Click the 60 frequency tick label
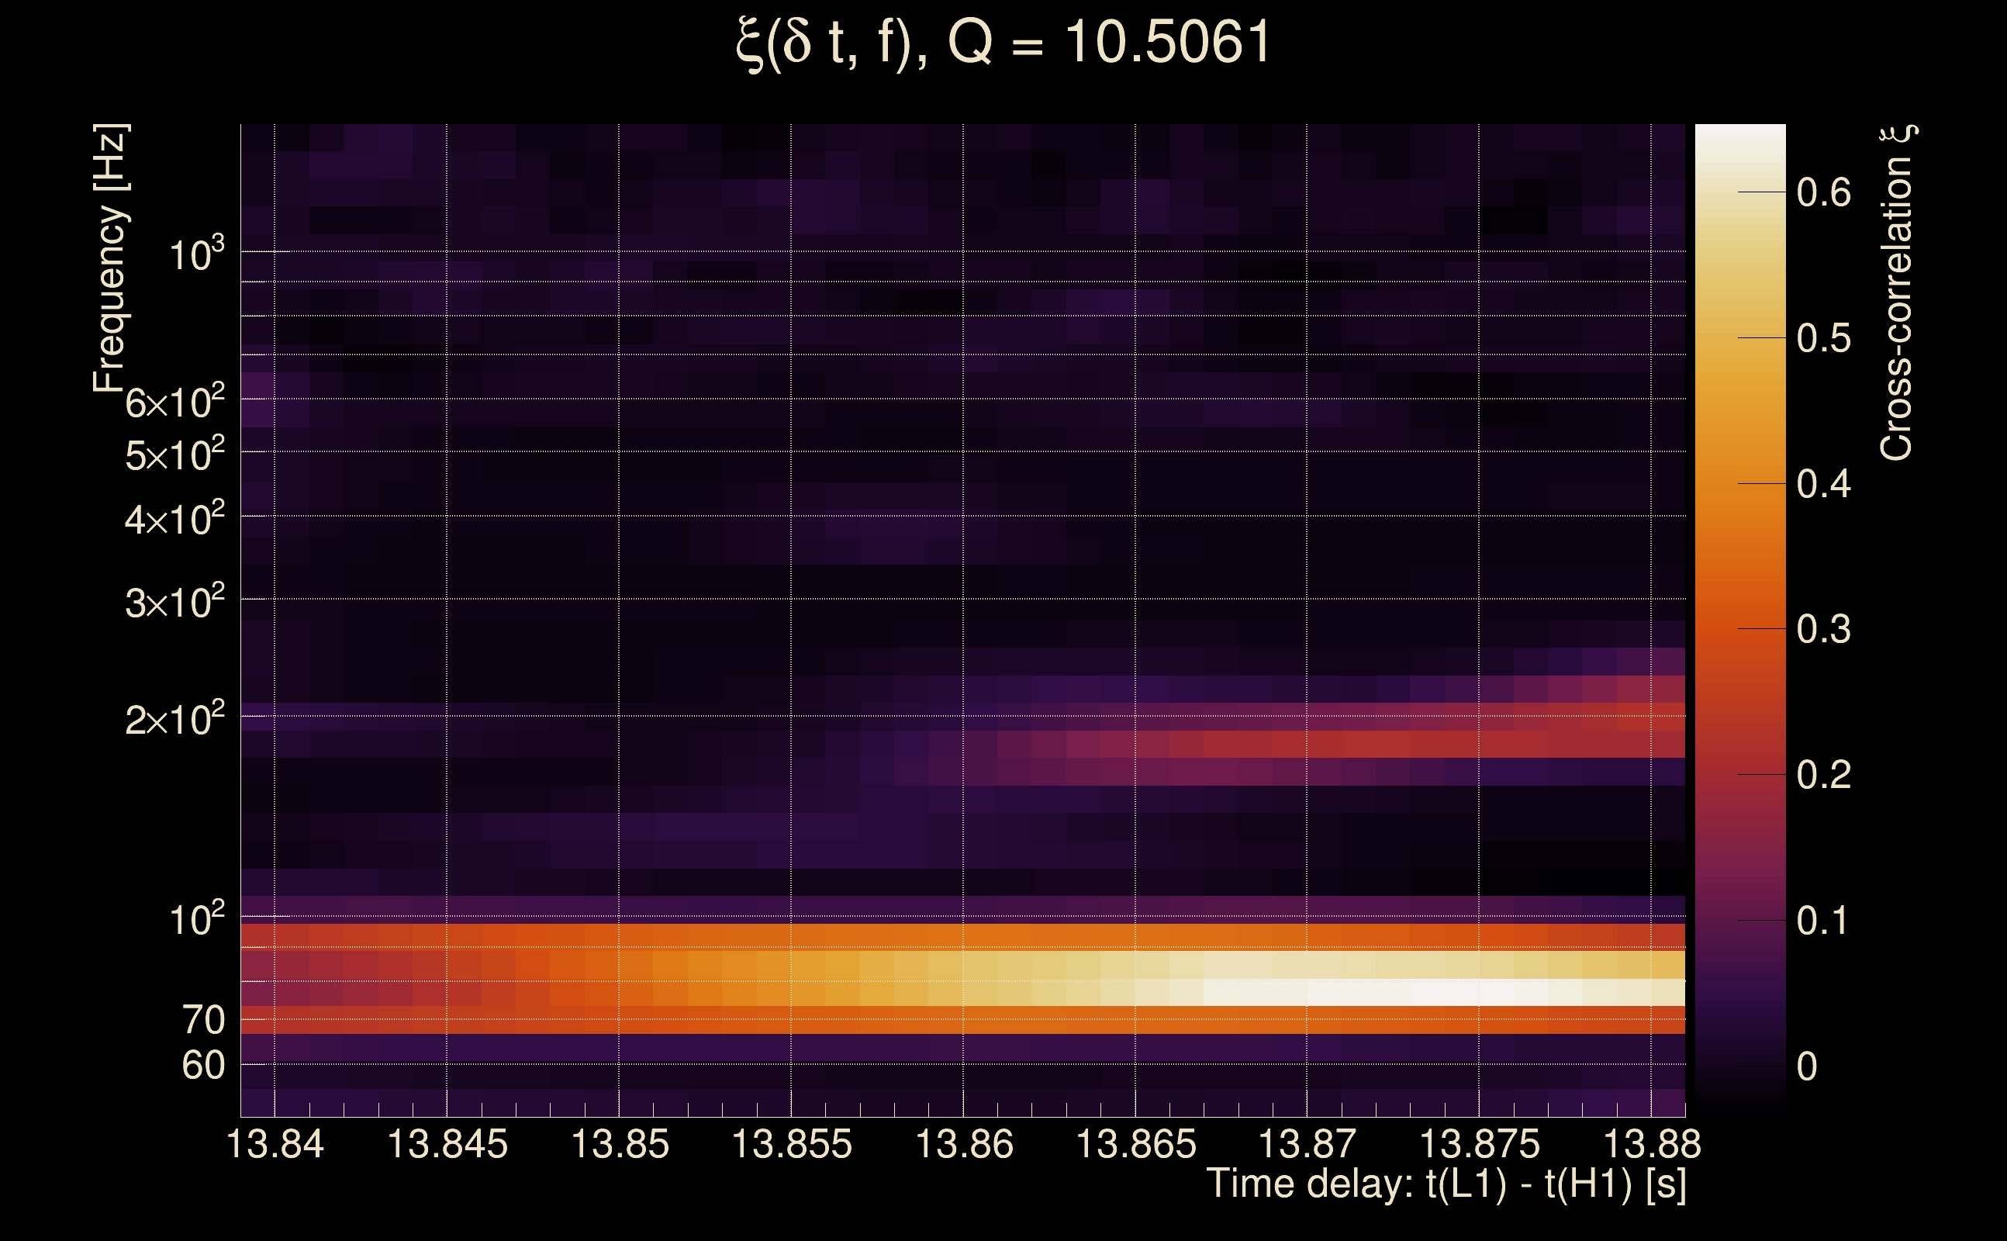 click(202, 1066)
